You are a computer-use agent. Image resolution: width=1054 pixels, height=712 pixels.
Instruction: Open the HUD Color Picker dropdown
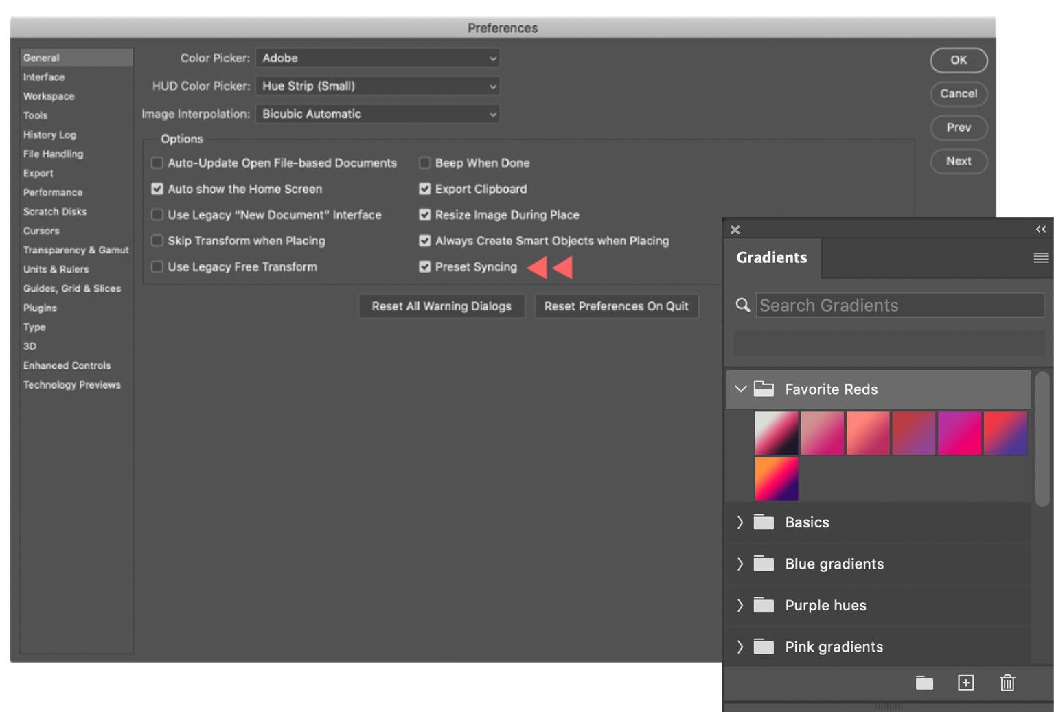point(377,87)
